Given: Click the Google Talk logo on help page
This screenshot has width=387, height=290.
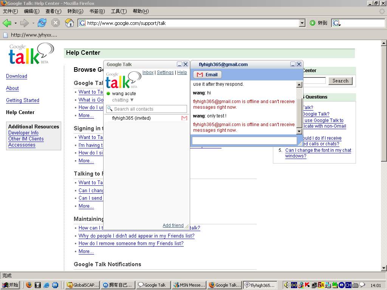Looking at the screenshot, I should tap(31, 54).
